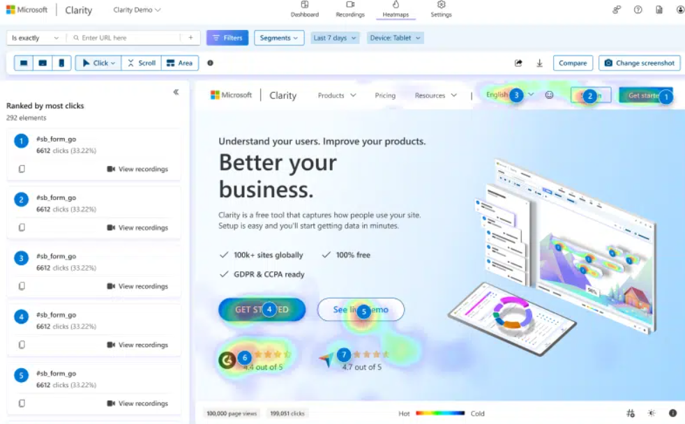The image size is (685, 424).
Task: Open the account profile icon
Action: [680, 10]
